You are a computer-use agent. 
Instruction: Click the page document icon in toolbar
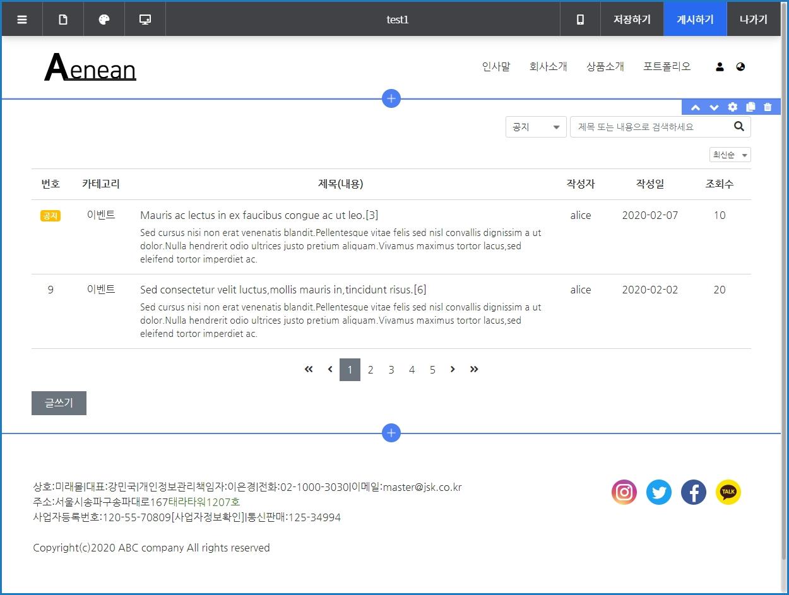click(63, 20)
